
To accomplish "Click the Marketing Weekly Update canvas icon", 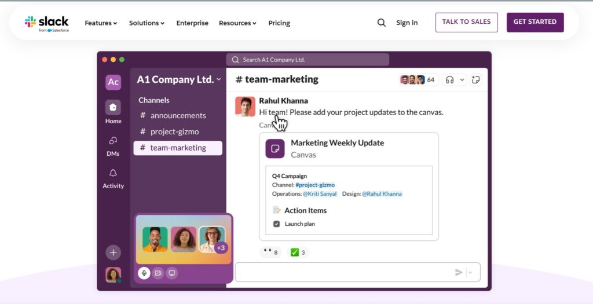I will point(275,149).
